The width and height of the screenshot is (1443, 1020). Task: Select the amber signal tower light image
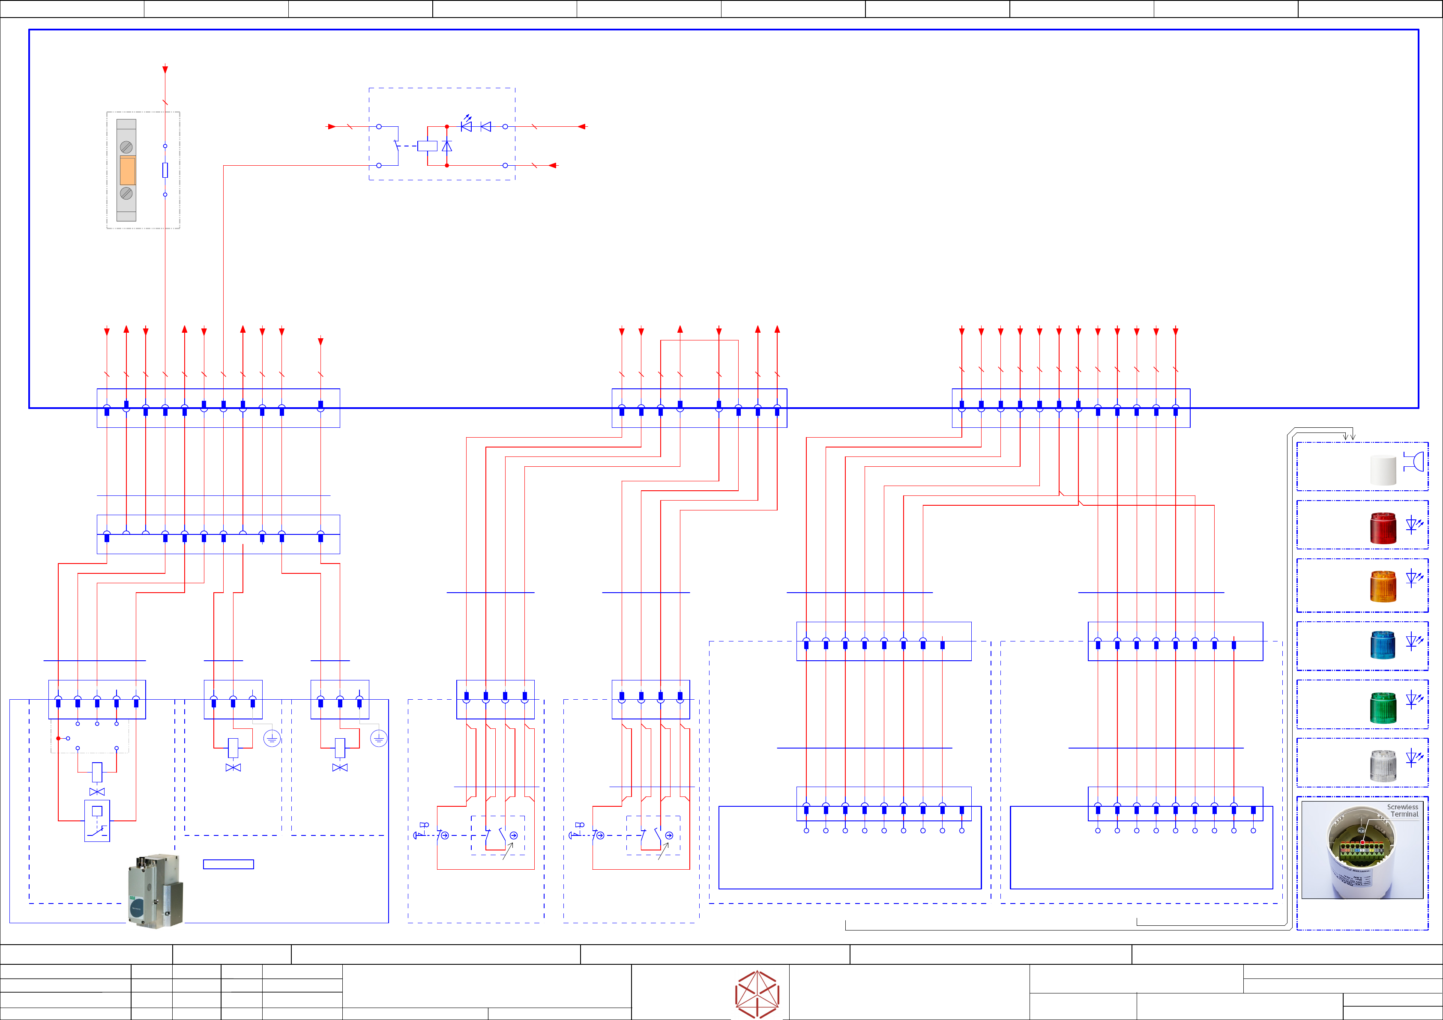click(x=1383, y=586)
